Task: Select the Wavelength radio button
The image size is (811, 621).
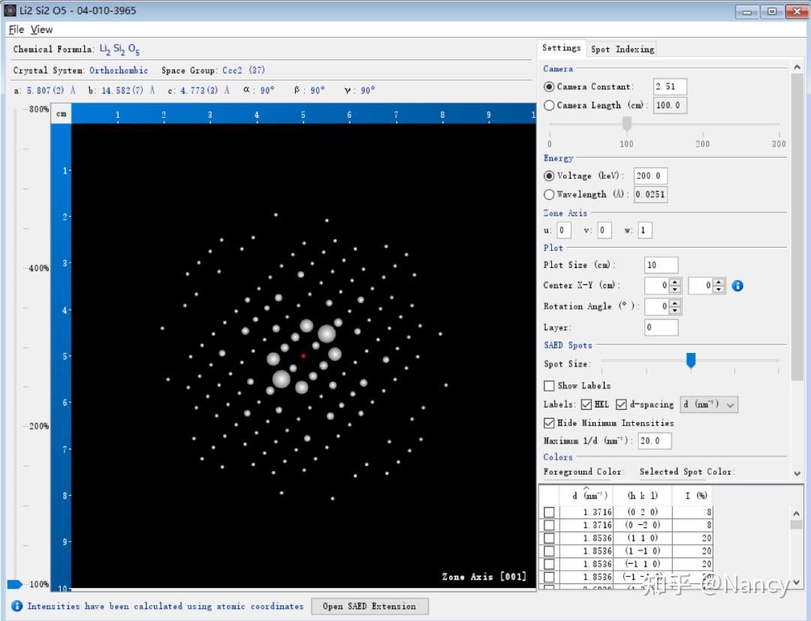Action: [549, 194]
